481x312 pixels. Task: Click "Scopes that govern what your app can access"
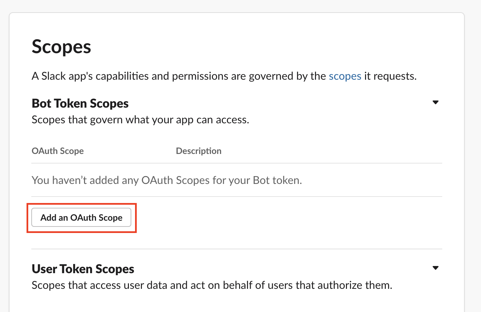[x=140, y=120]
